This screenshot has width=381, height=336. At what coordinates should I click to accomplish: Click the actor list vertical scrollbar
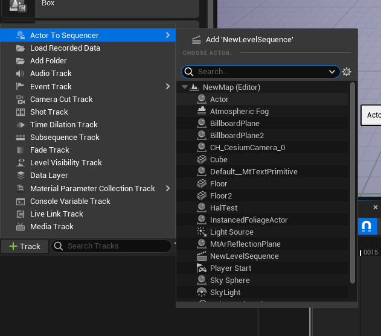[x=353, y=181]
